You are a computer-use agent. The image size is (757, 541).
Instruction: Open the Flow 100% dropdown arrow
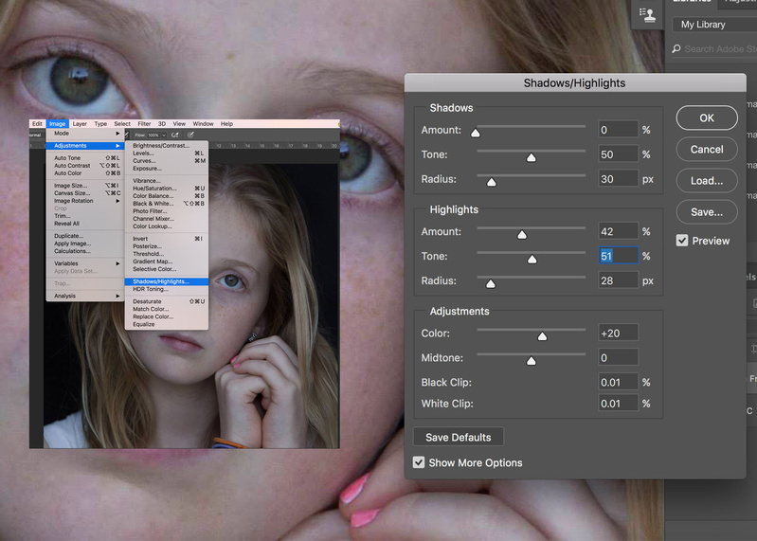pos(164,135)
